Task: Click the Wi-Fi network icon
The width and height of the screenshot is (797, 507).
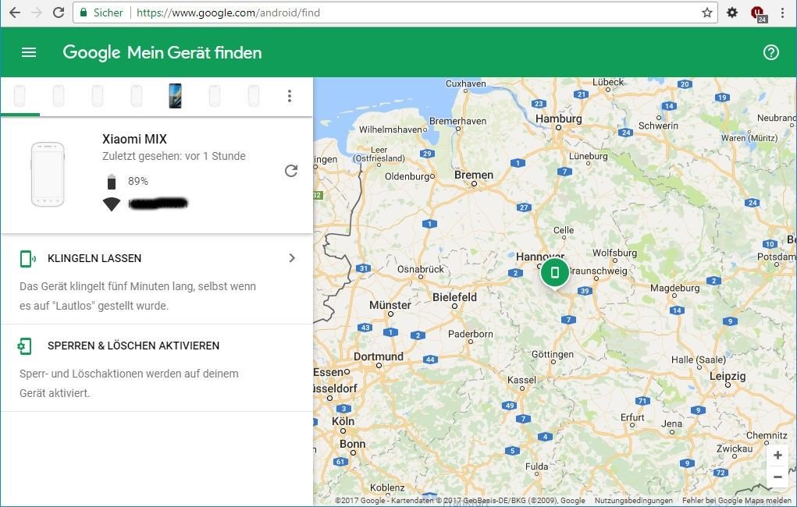Action: [112, 204]
